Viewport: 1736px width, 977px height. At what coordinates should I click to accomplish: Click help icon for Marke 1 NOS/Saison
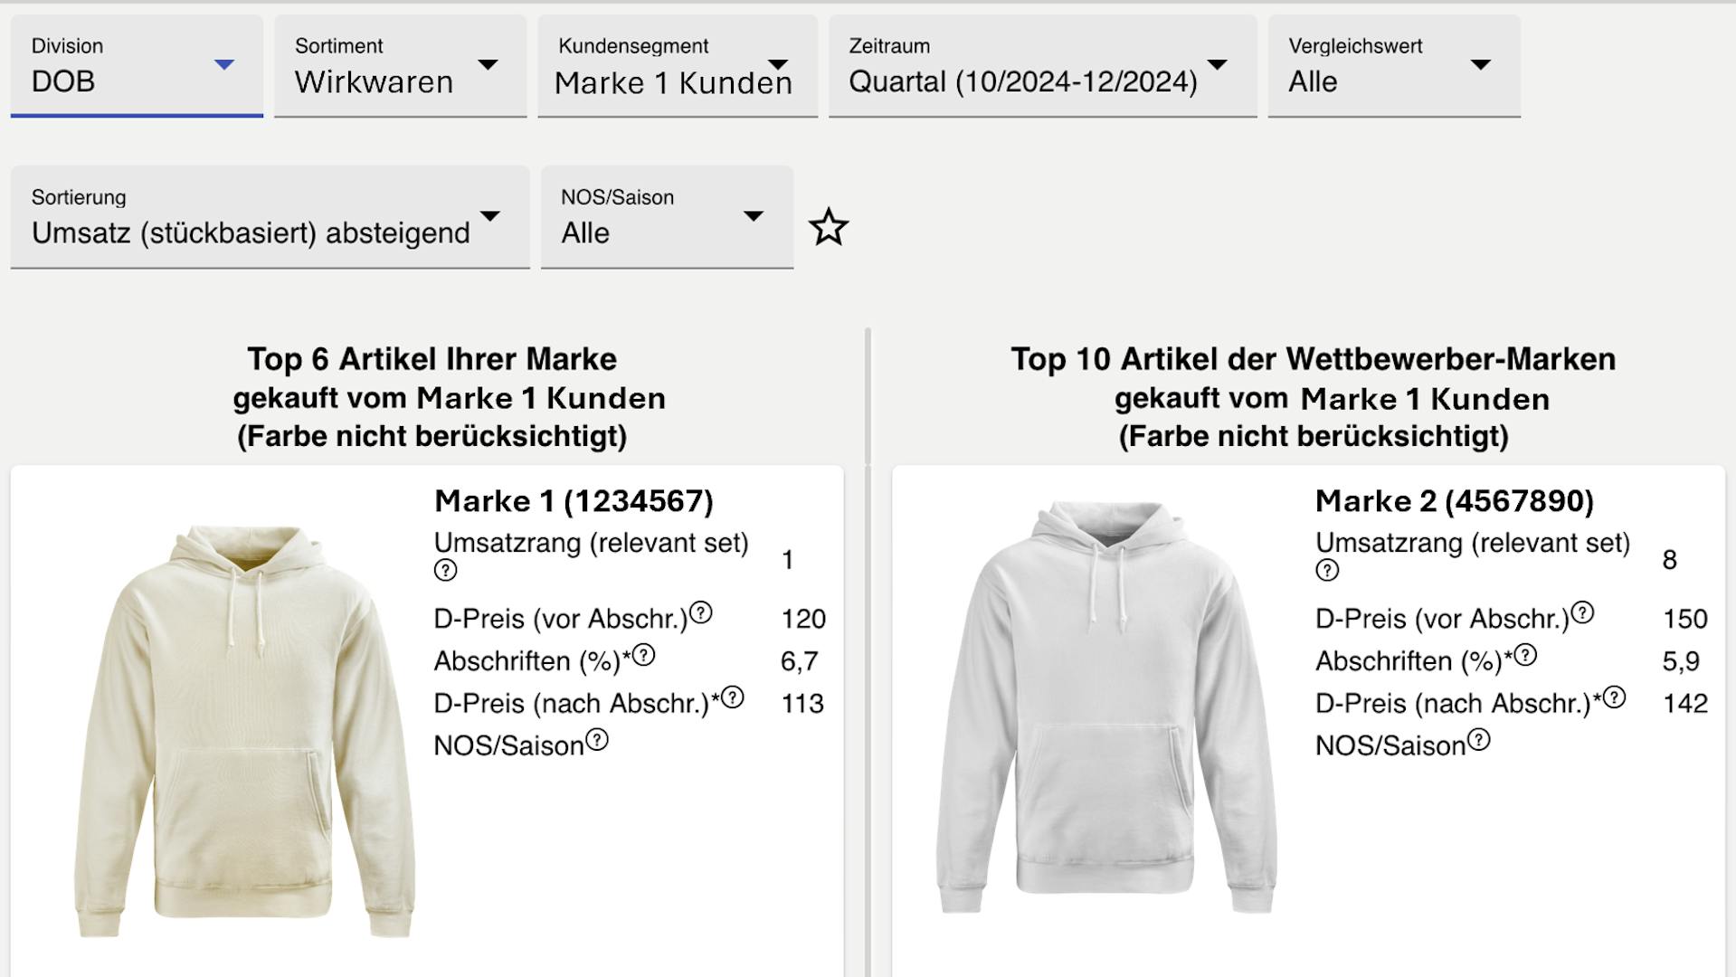[597, 740]
